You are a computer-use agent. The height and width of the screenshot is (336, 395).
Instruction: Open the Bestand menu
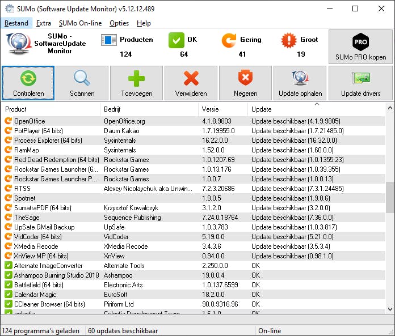(x=16, y=23)
